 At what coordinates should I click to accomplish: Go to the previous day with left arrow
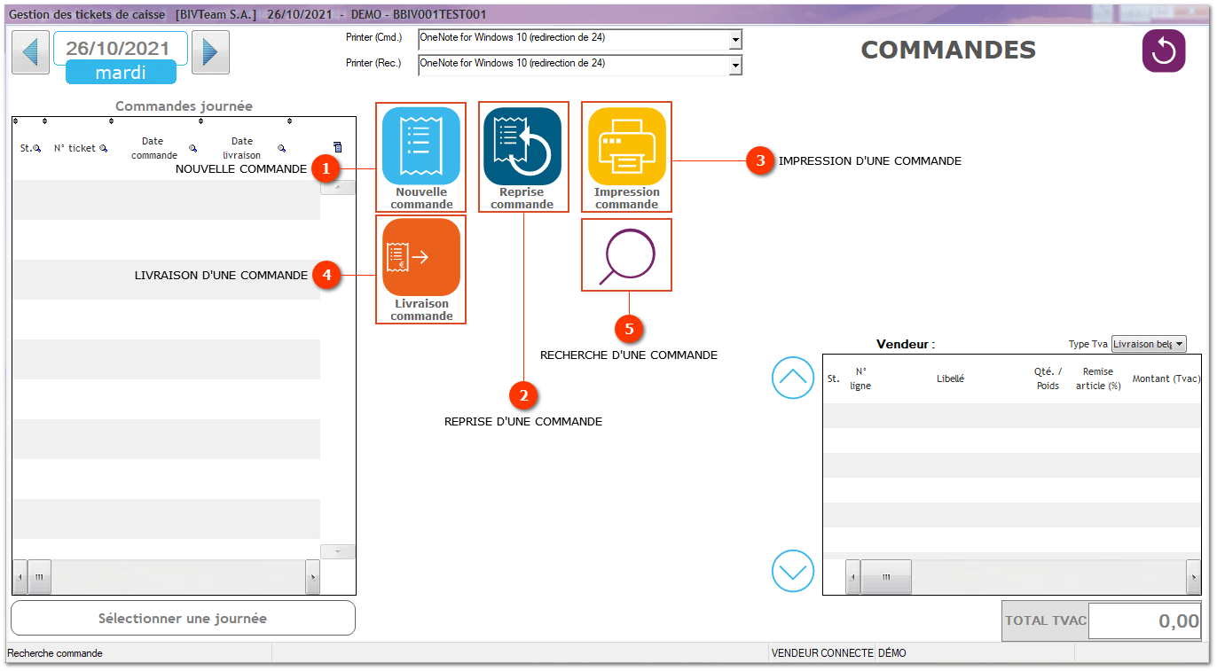click(x=30, y=52)
